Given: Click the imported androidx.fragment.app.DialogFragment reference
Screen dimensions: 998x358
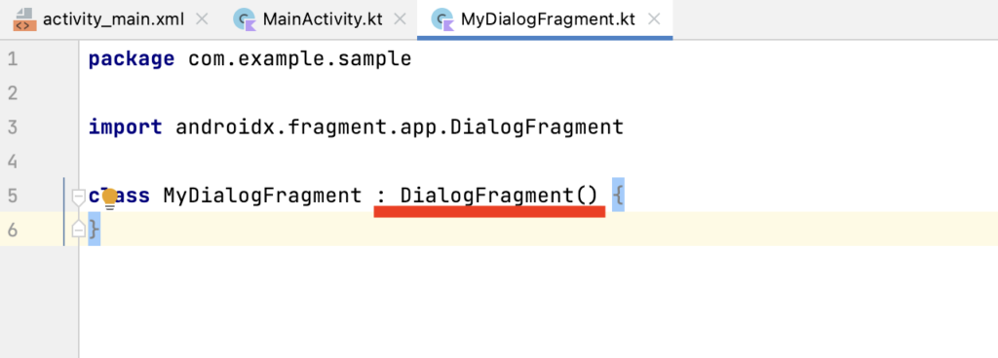Looking at the screenshot, I should pos(400,127).
